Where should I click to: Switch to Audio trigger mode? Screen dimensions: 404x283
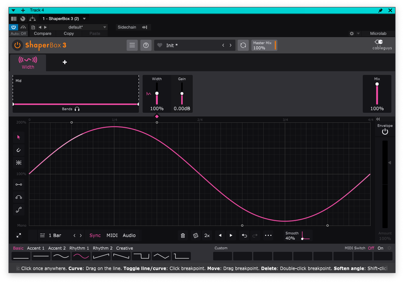point(129,236)
